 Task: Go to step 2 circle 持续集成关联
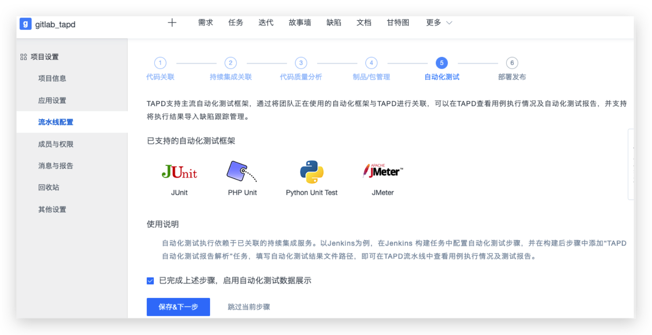pyautogui.click(x=230, y=63)
